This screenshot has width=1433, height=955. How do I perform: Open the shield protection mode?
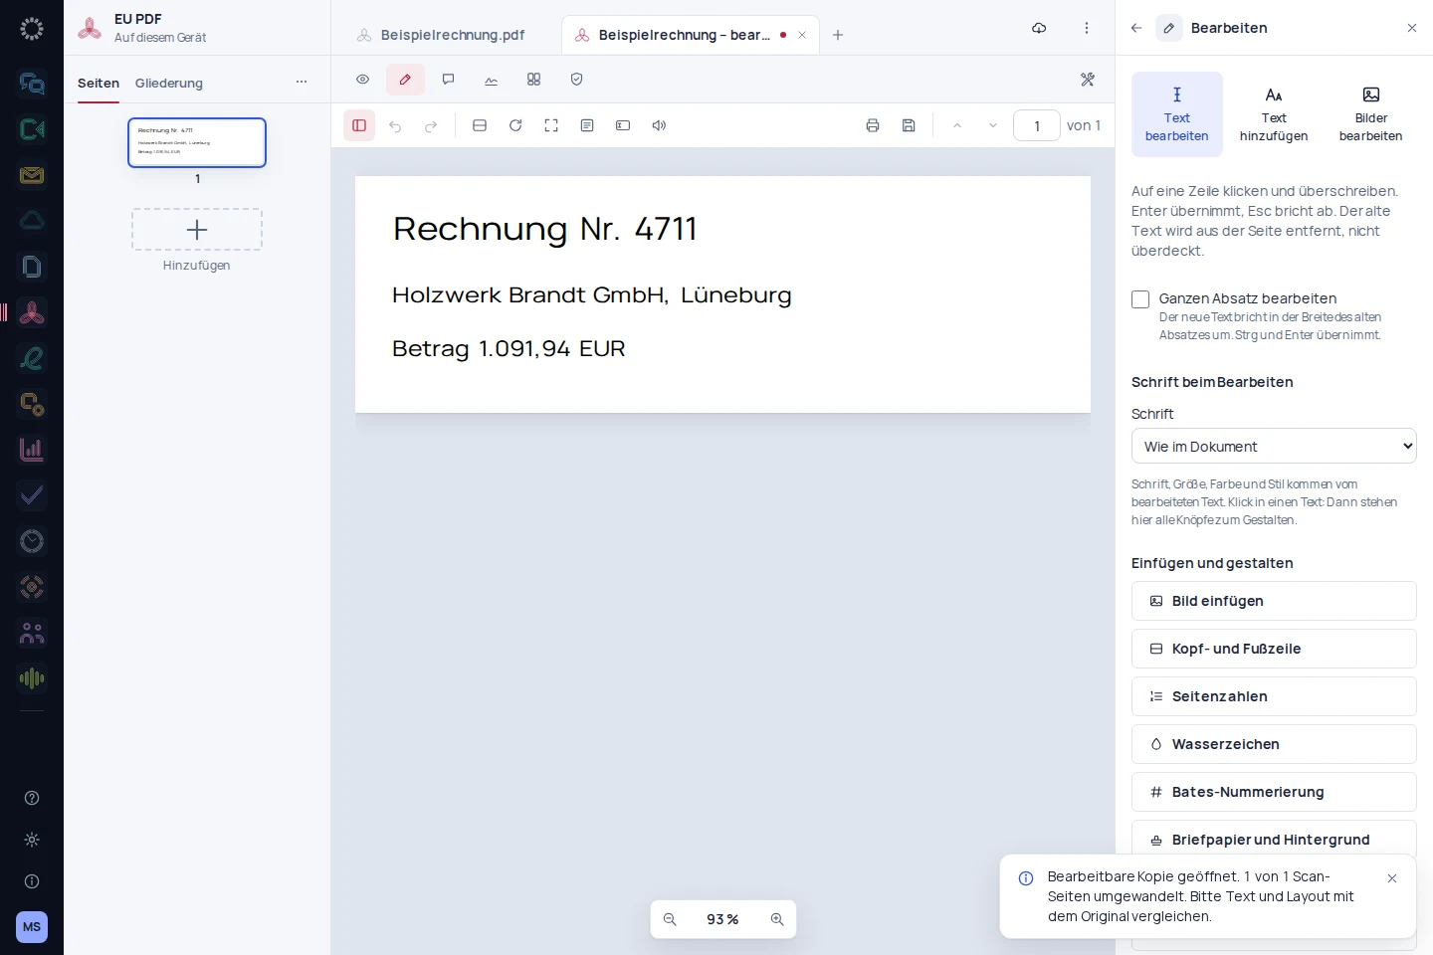pyautogui.click(x=576, y=80)
